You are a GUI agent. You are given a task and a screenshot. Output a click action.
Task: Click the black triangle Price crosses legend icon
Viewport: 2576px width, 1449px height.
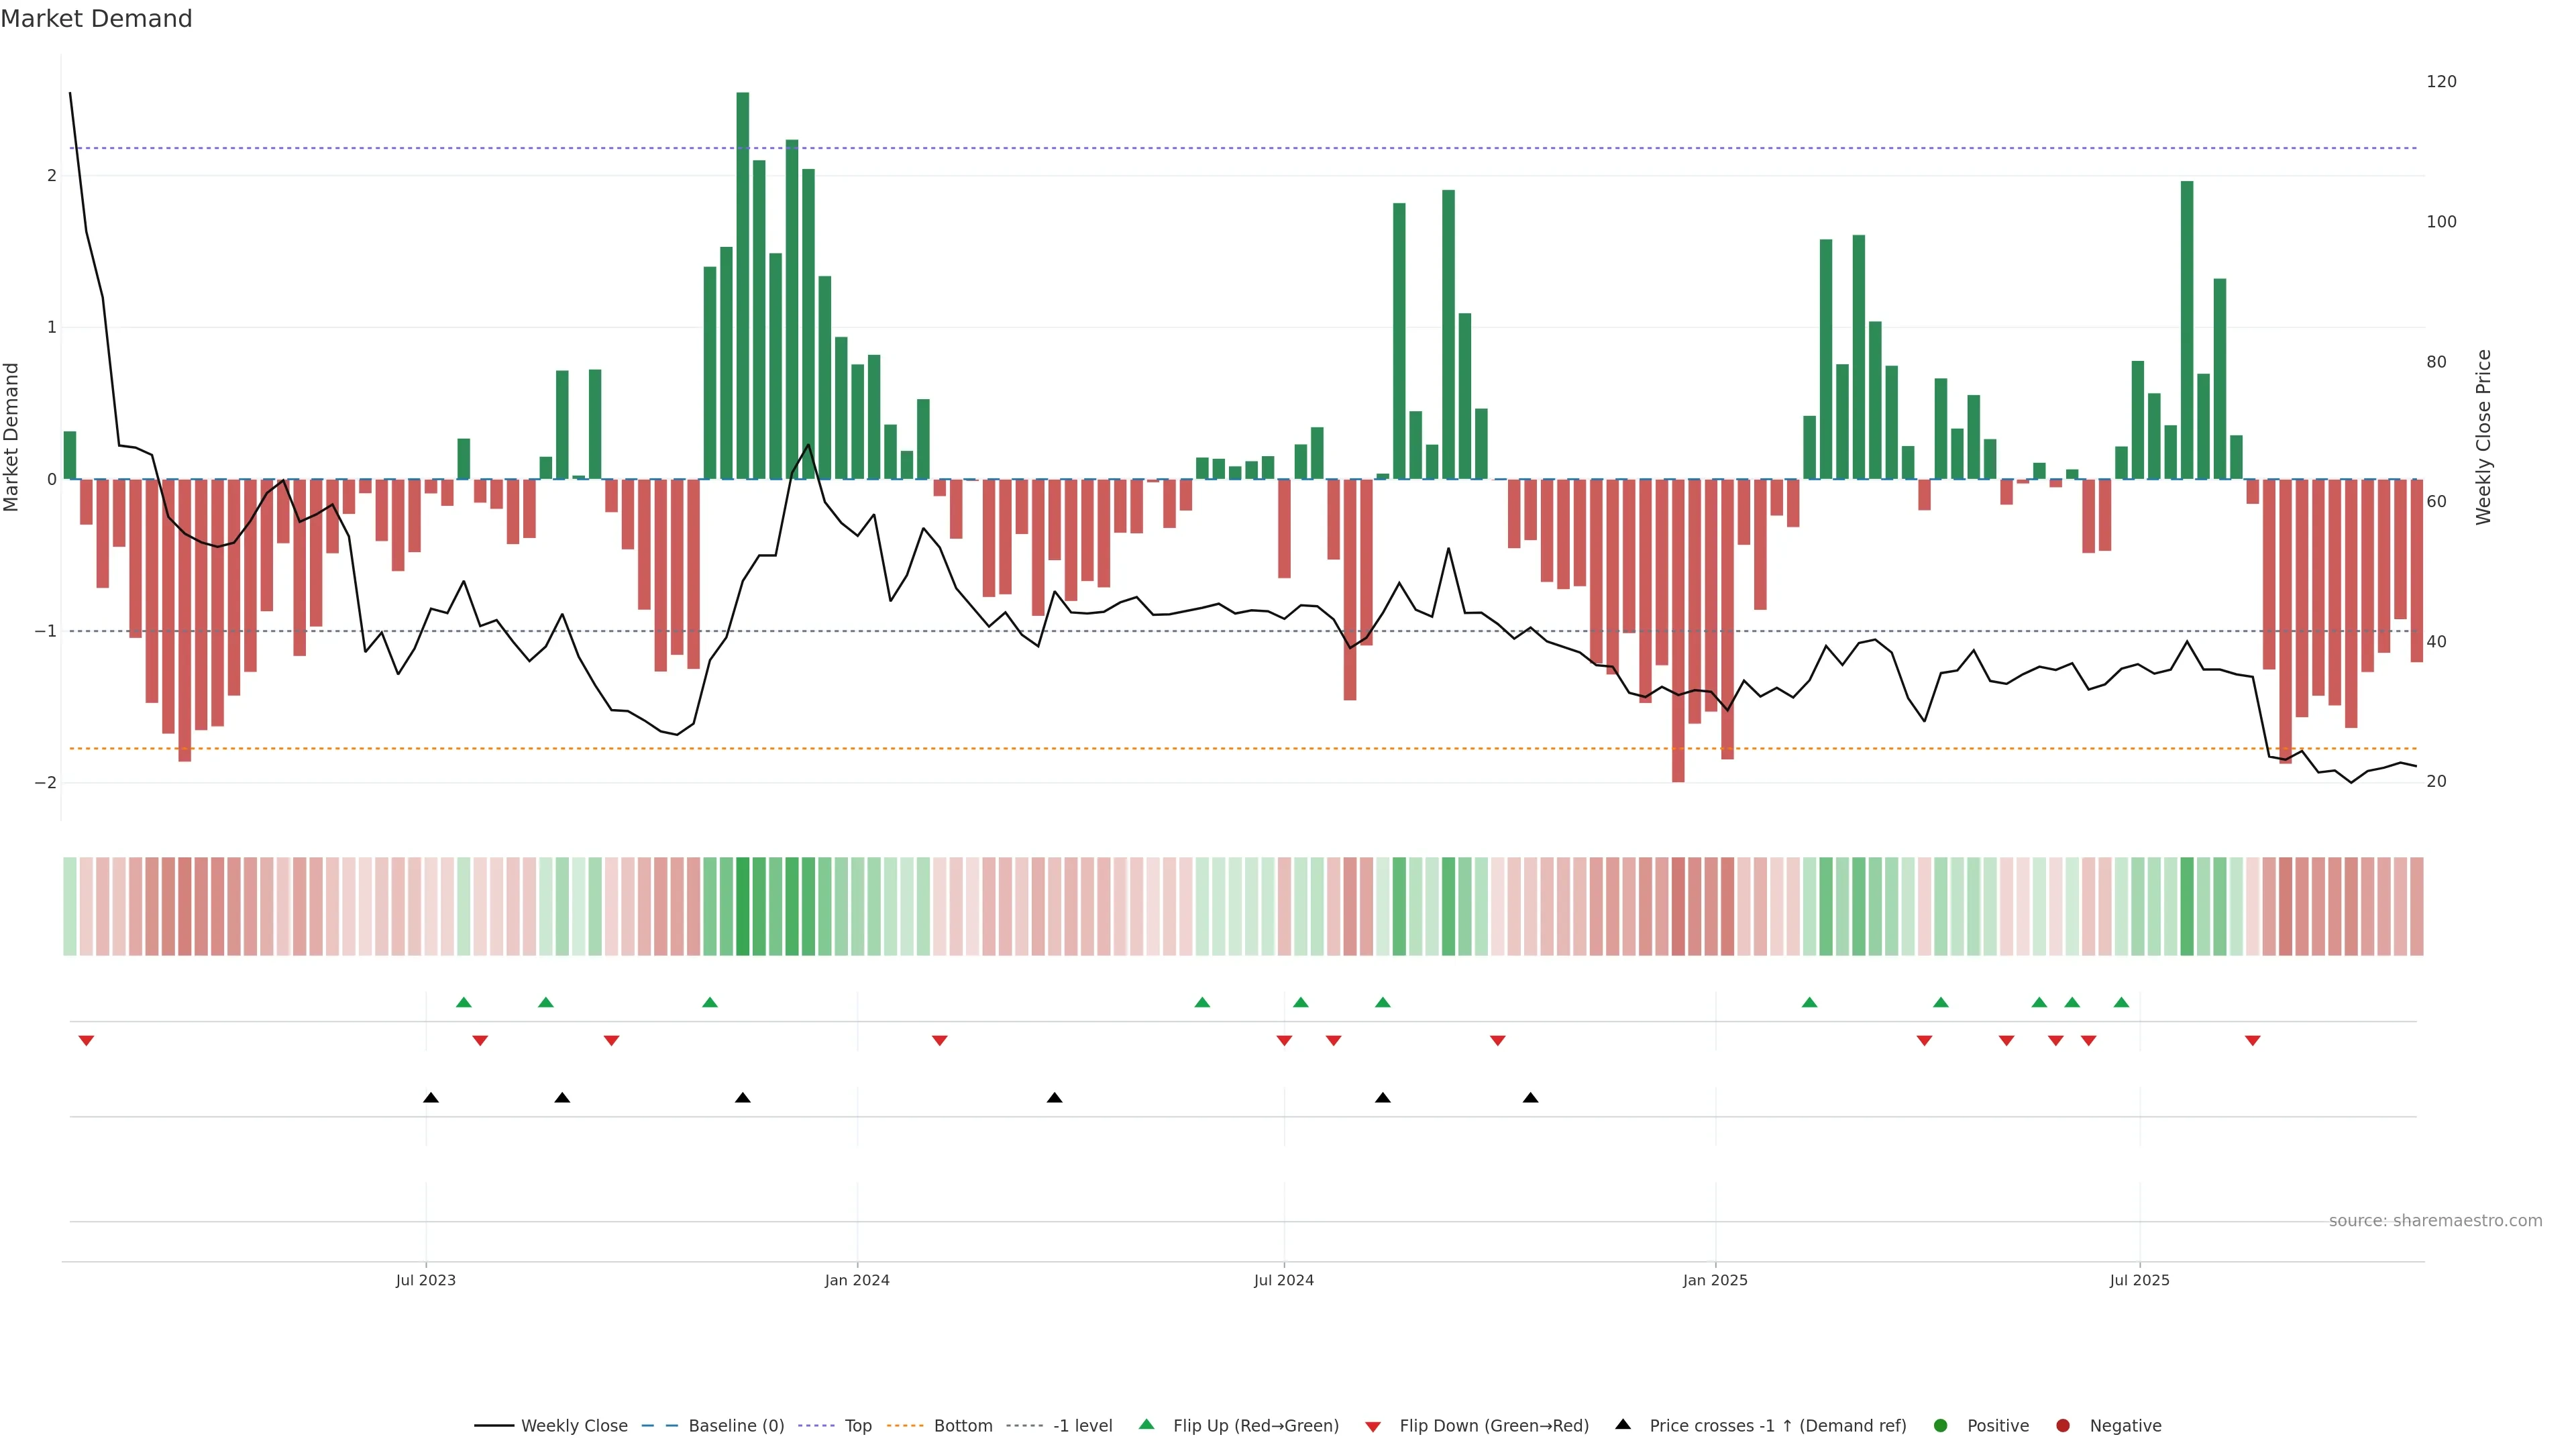pyautogui.click(x=1623, y=1424)
